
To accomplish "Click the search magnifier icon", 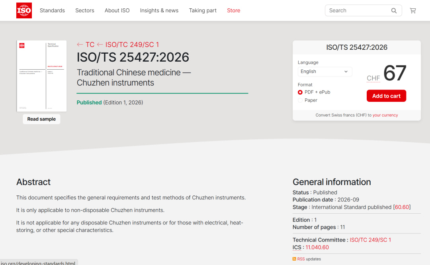I will (x=394, y=11).
